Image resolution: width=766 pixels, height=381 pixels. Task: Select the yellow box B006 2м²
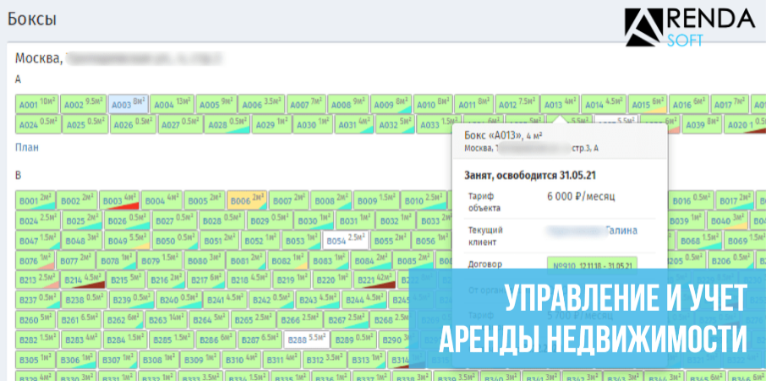[x=247, y=200]
